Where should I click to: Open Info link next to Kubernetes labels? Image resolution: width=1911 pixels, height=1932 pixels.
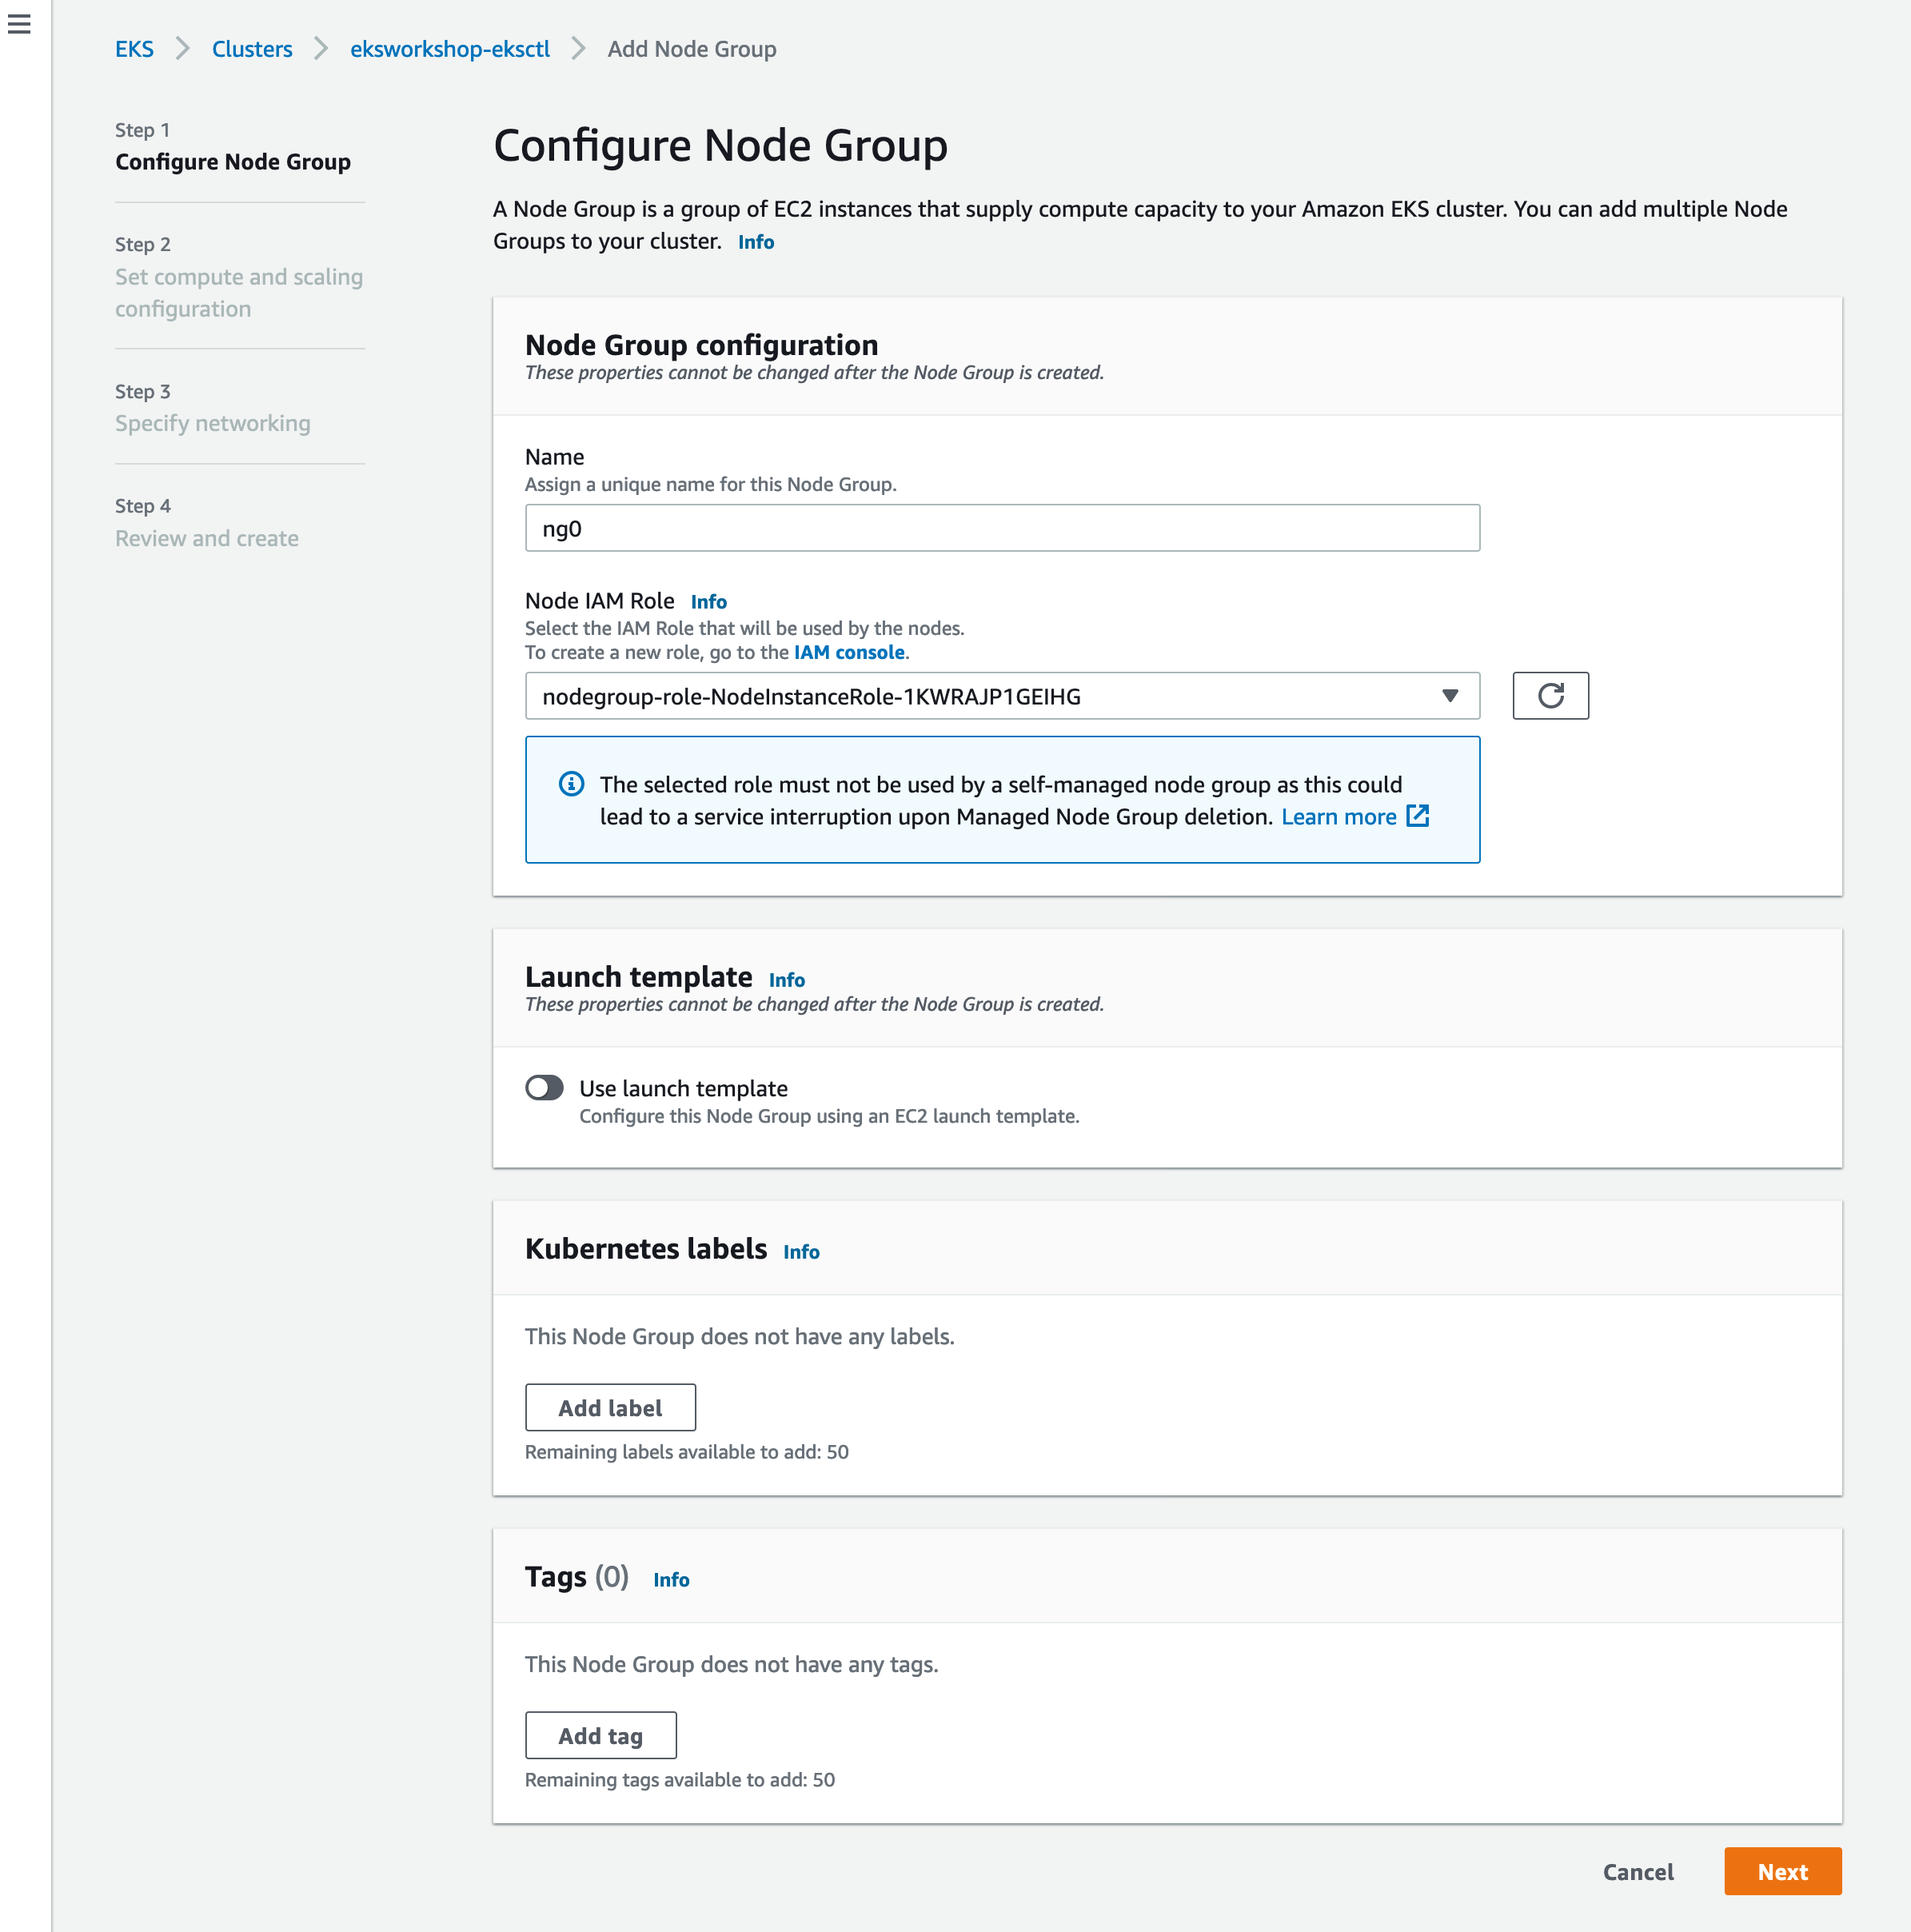click(x=801, y=1252)
